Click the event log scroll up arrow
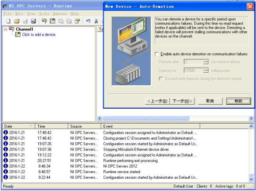The width and height of the screenshot is (256, 191). click(251, 126)
